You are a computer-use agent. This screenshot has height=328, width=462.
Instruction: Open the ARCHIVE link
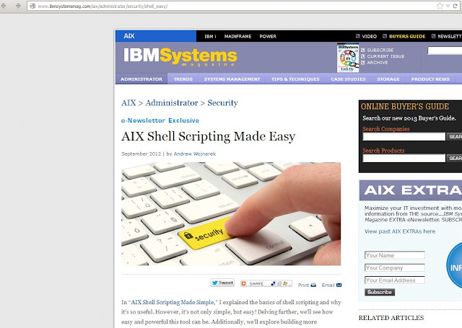coord(375,63)
